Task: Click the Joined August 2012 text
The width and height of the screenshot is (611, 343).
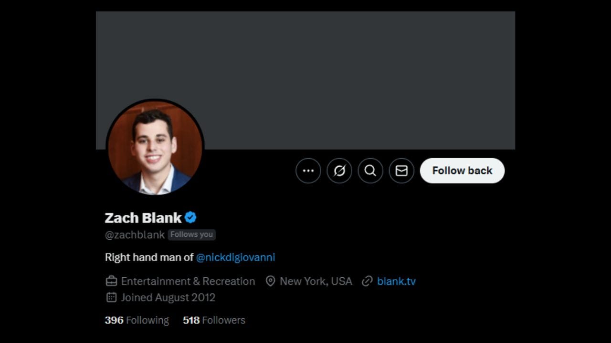Action: 168,297
